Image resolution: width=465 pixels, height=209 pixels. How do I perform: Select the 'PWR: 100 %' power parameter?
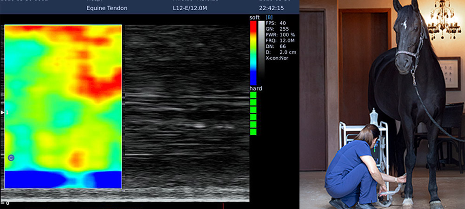(280, 35)
